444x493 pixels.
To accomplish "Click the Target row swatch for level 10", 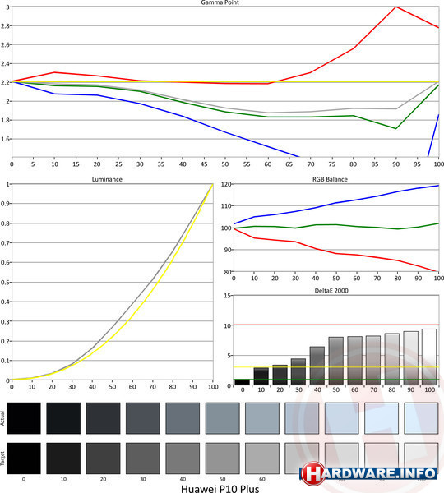I will 63,458.
